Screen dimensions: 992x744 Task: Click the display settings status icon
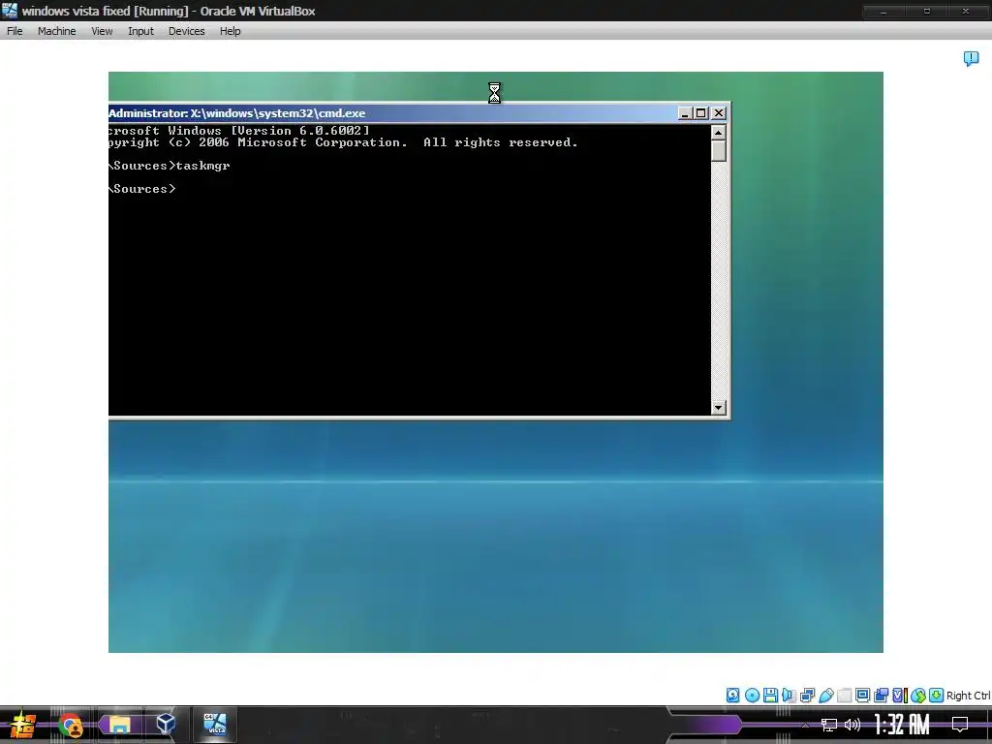pos(862,696)
